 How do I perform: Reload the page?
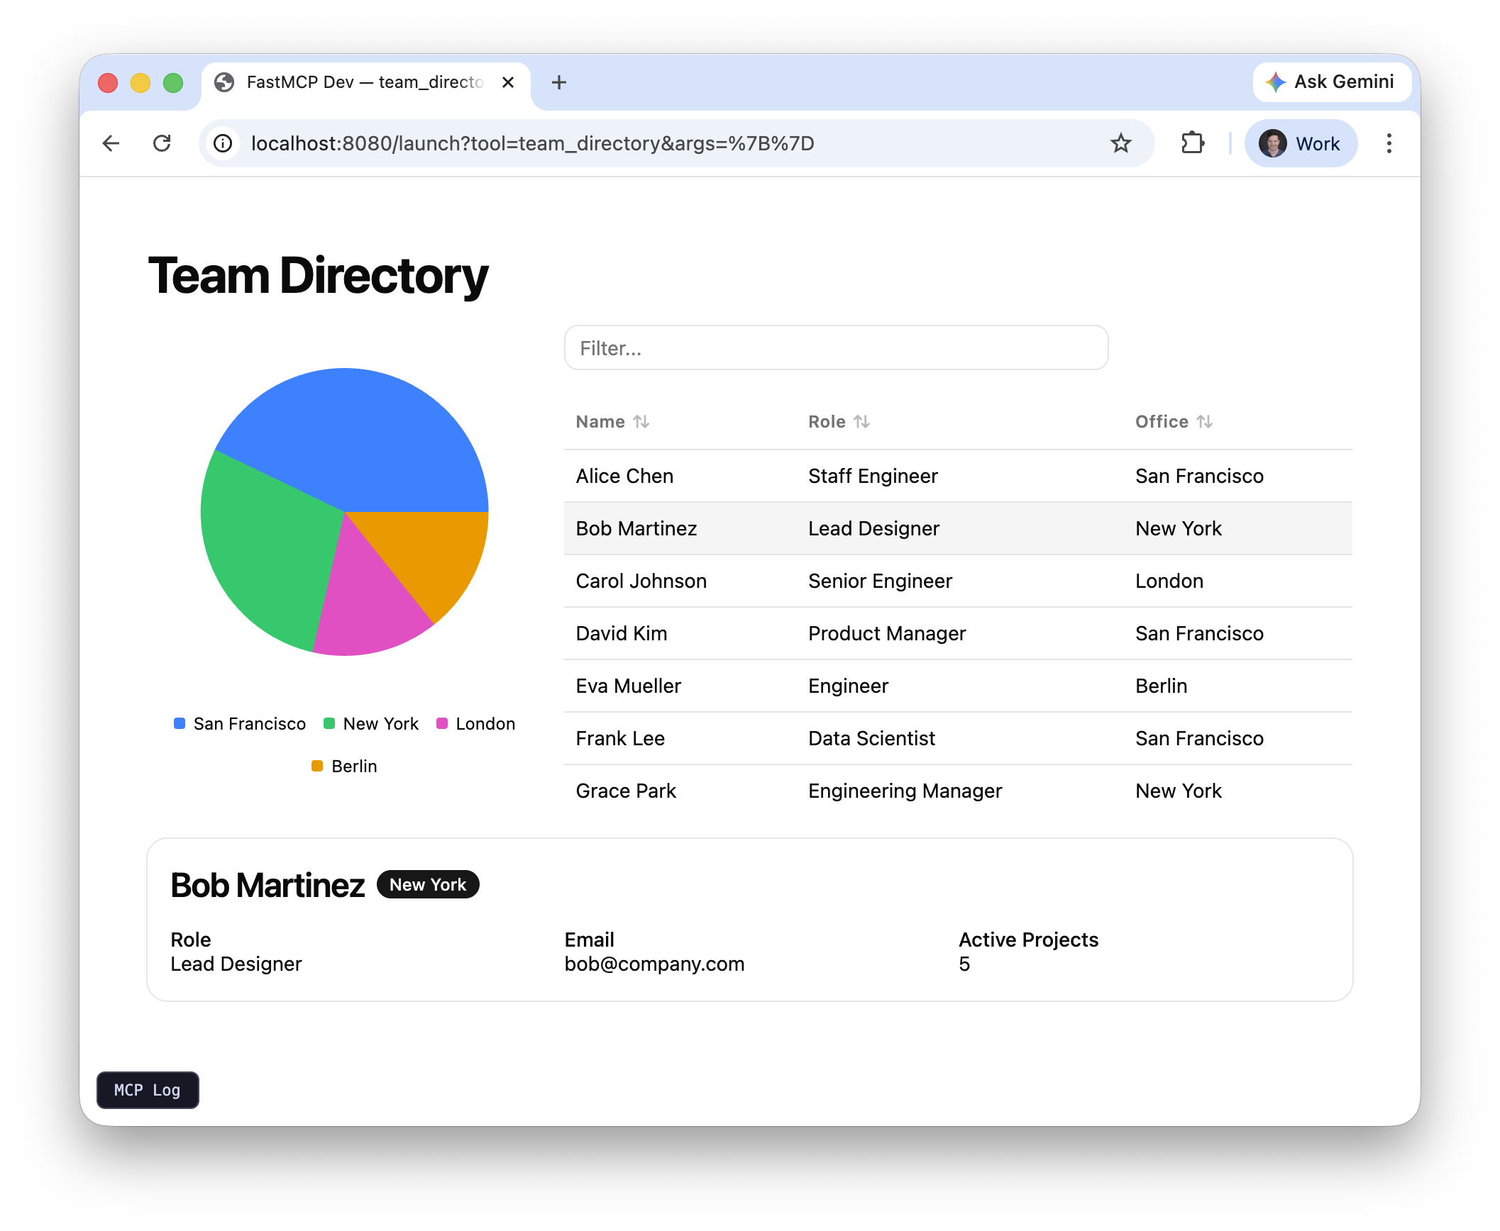pyautogui.click(x=162, y=143)
